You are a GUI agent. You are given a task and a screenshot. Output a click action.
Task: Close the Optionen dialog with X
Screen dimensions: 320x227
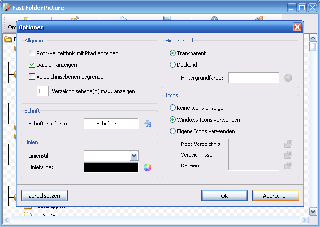(x=297, y=27)
